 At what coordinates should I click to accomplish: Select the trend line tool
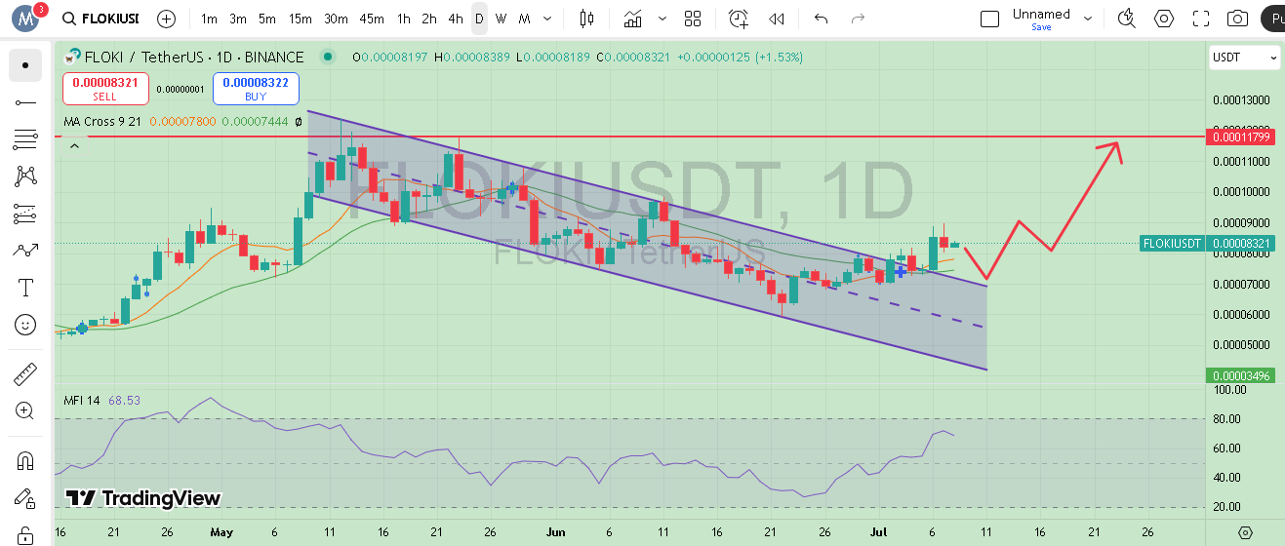(25, 102)
